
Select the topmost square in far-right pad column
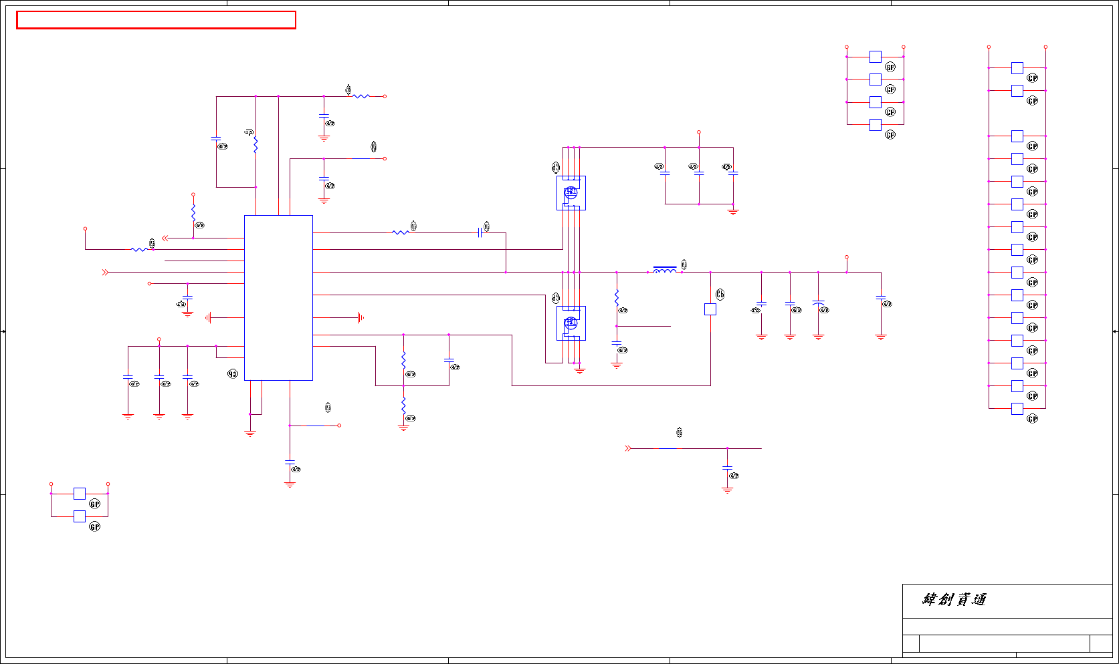(1017, 67)
